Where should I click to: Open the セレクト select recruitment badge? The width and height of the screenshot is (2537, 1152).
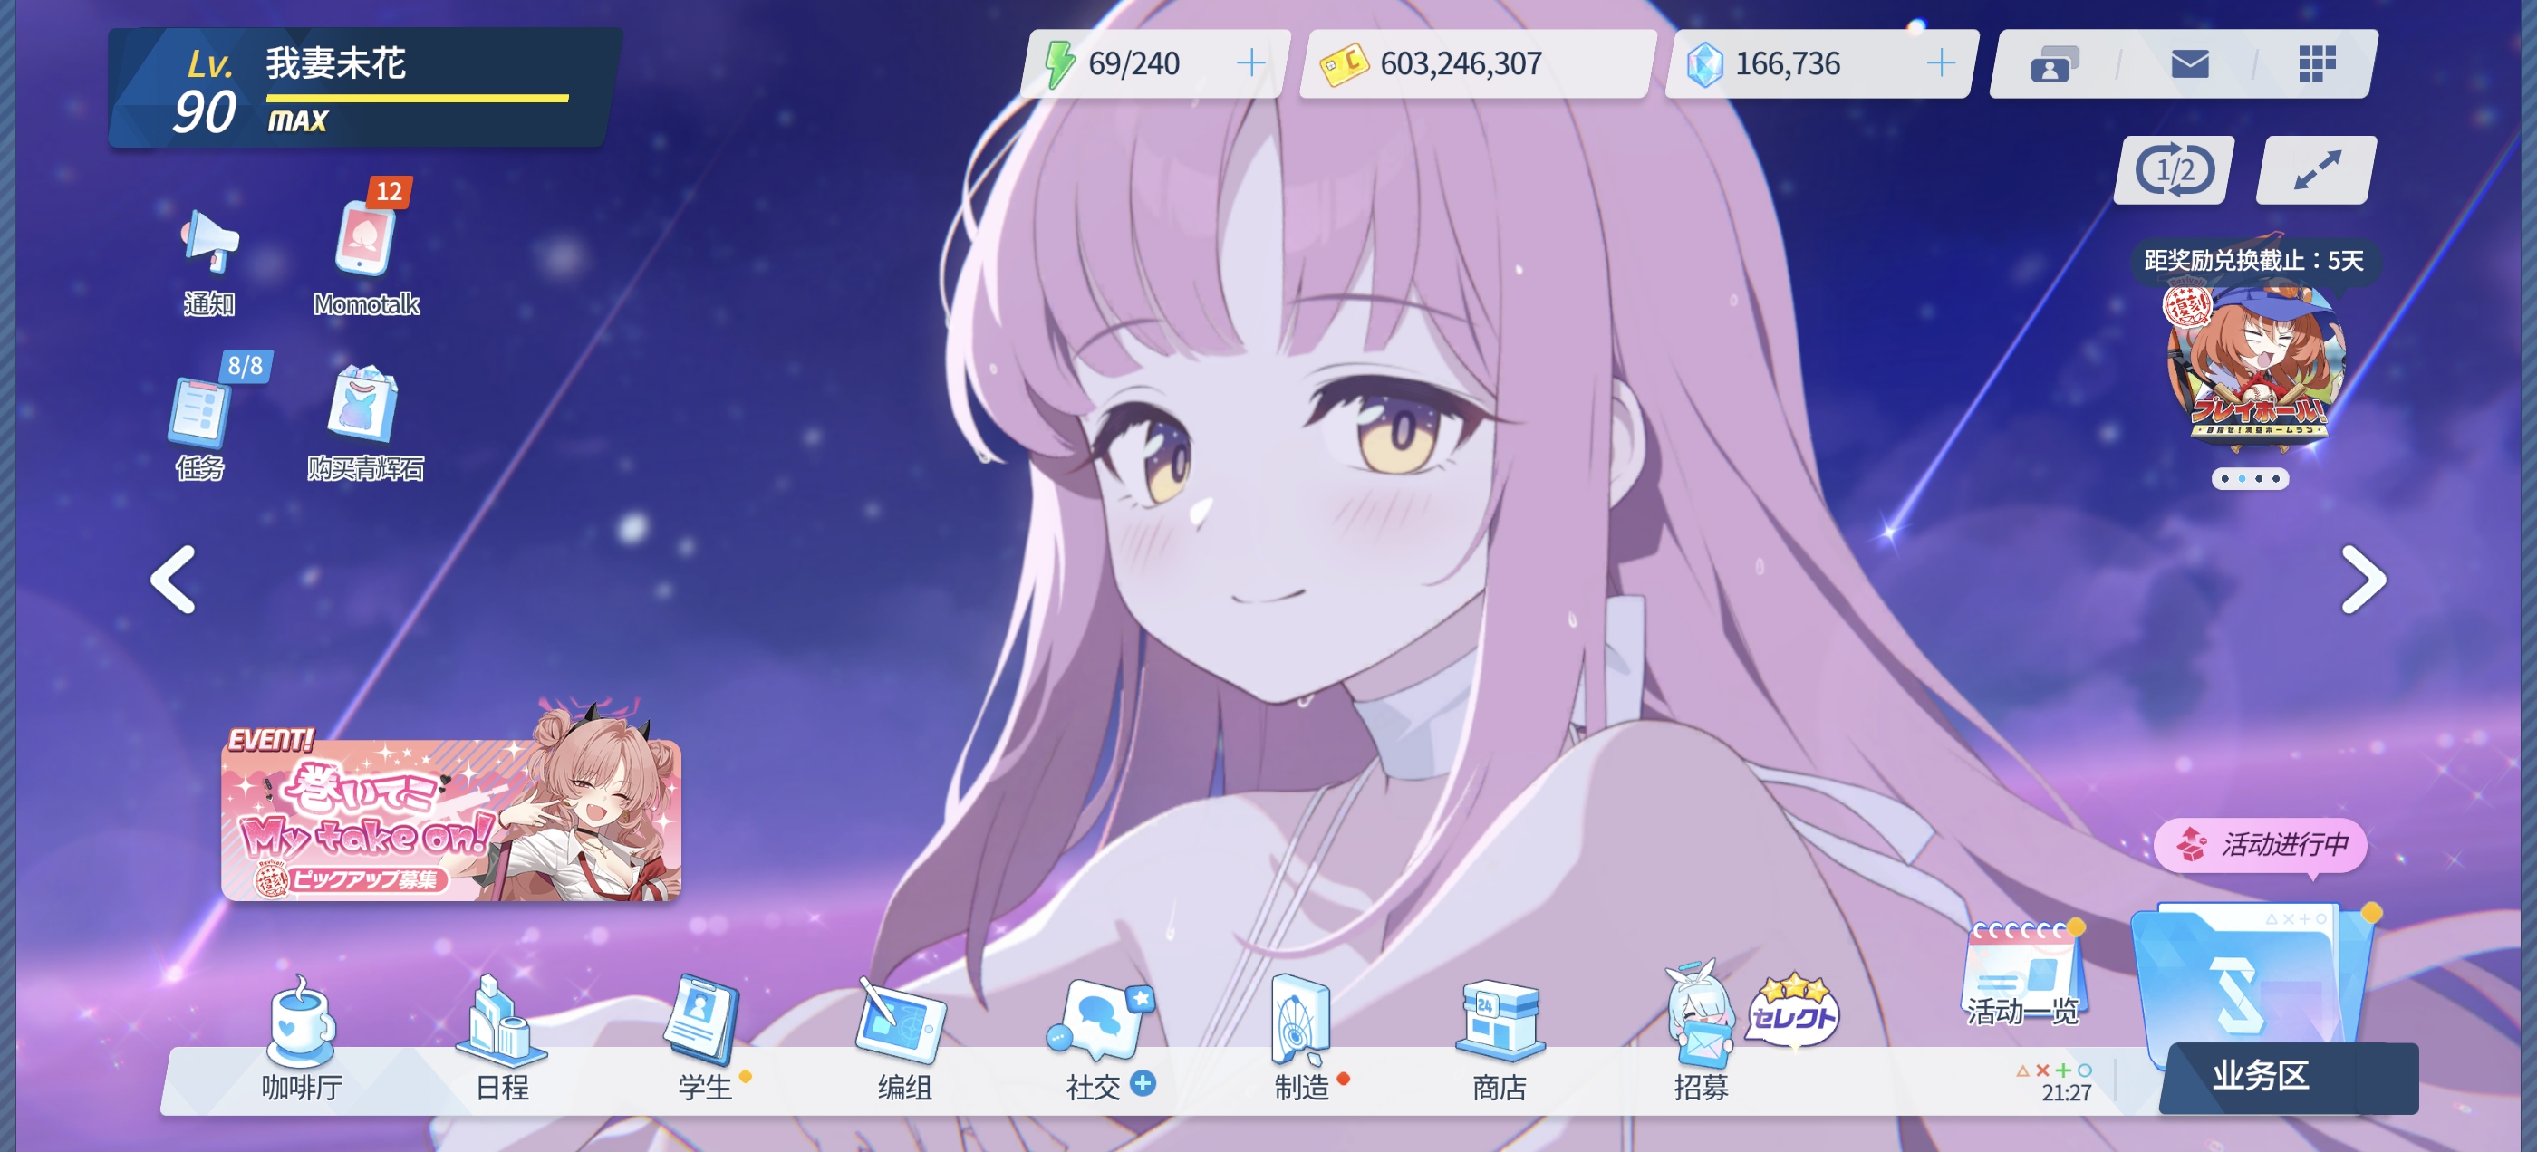[1792, 1013]
